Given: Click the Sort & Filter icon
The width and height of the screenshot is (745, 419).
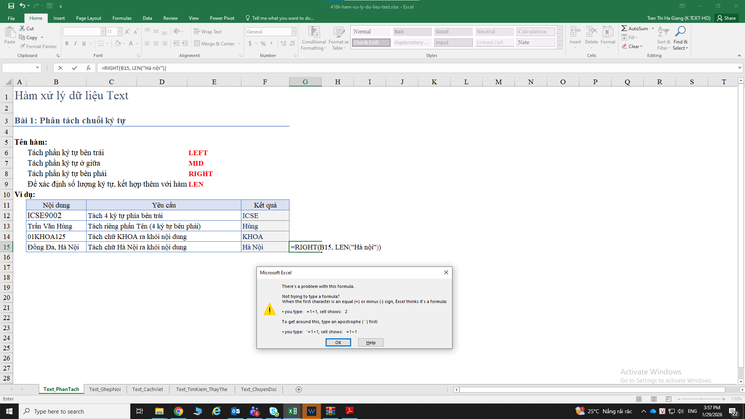Looking at the screenshot, I should [x=663, y=31].
